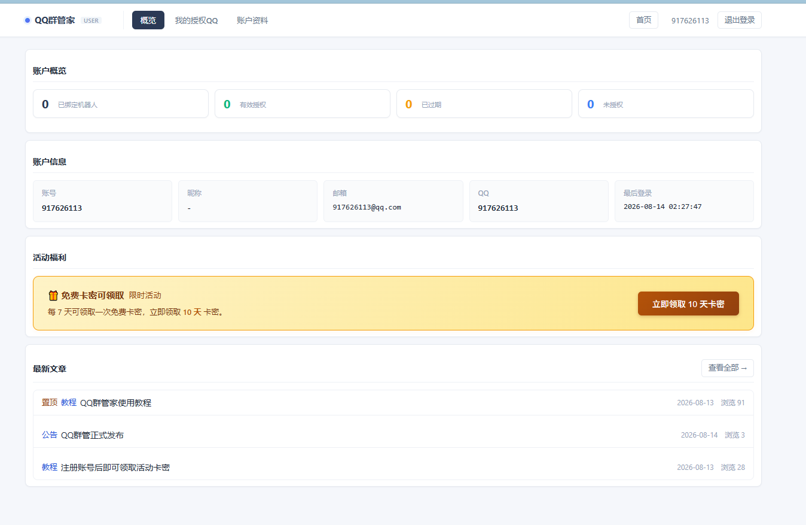Click the last login time 2026-08-14 02:27:47
806x525 pixels.
click(662, 207)
